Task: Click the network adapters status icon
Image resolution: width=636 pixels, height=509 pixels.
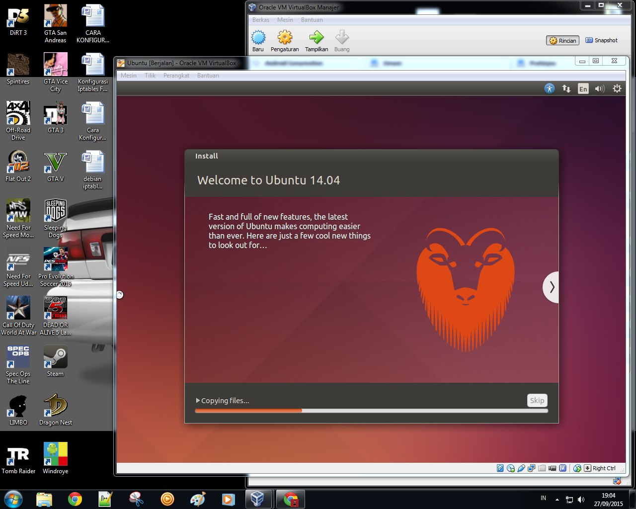Action: (531, 468)
